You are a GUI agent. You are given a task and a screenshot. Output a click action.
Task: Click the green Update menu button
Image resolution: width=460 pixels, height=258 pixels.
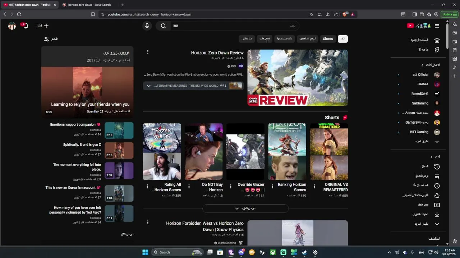[450, 14]
